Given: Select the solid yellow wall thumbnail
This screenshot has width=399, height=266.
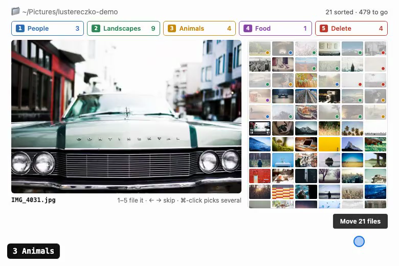Looking at the screenshot, I should tap(329, 144).
